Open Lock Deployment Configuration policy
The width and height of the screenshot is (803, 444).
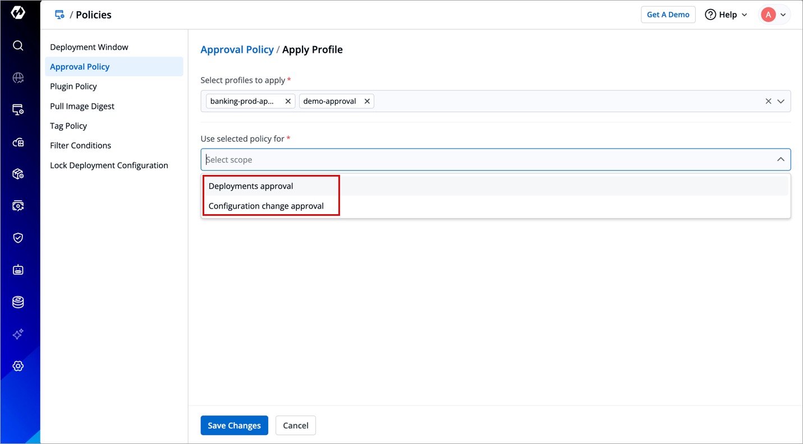tap(109, 165)
